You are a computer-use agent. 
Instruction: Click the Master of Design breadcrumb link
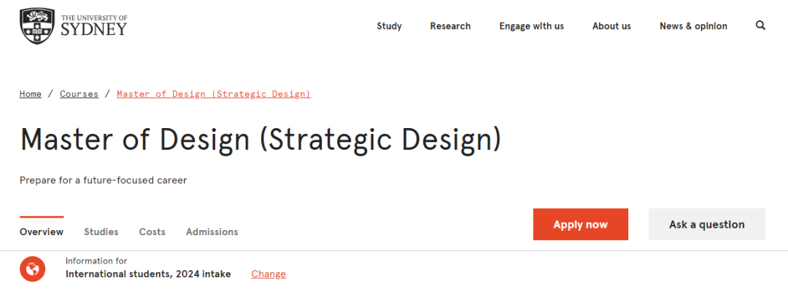(214, 94)
